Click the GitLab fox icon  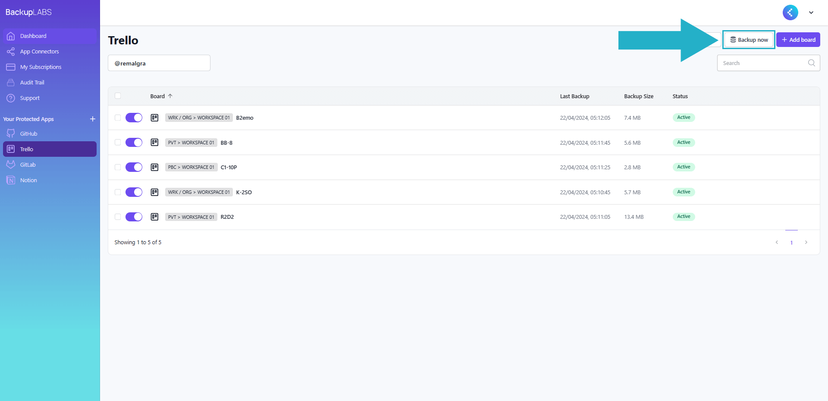click(11, 165)
